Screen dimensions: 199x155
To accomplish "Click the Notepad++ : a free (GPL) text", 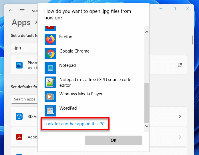I will (95, 82).
